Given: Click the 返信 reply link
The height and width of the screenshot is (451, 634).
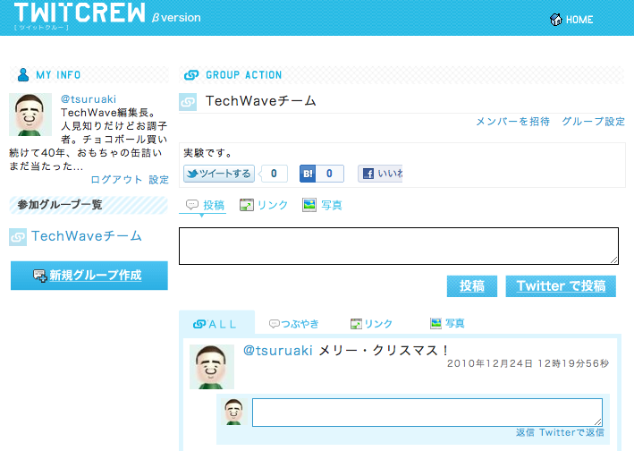Looking at the screenshot, I should pos(525,432).
